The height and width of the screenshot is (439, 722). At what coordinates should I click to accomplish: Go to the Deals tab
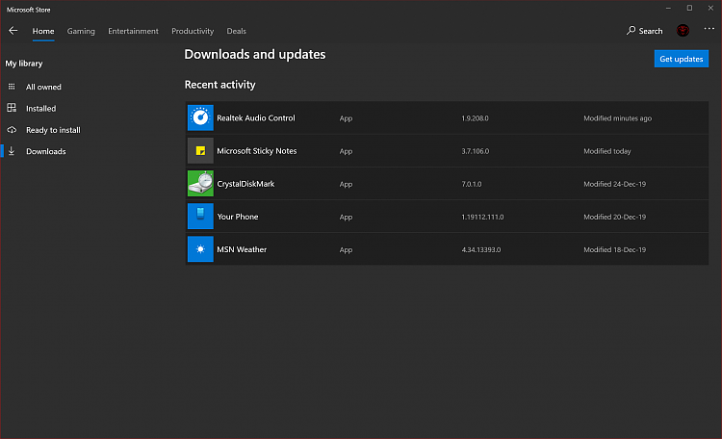236,31
